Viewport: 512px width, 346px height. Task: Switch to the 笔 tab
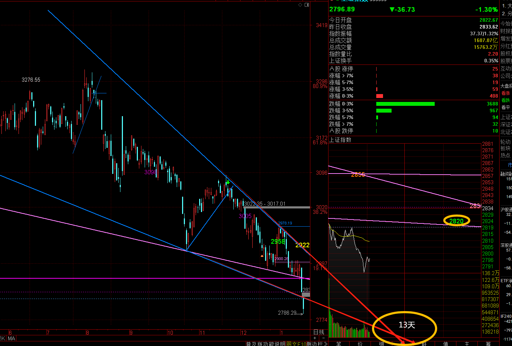(339, 344)
